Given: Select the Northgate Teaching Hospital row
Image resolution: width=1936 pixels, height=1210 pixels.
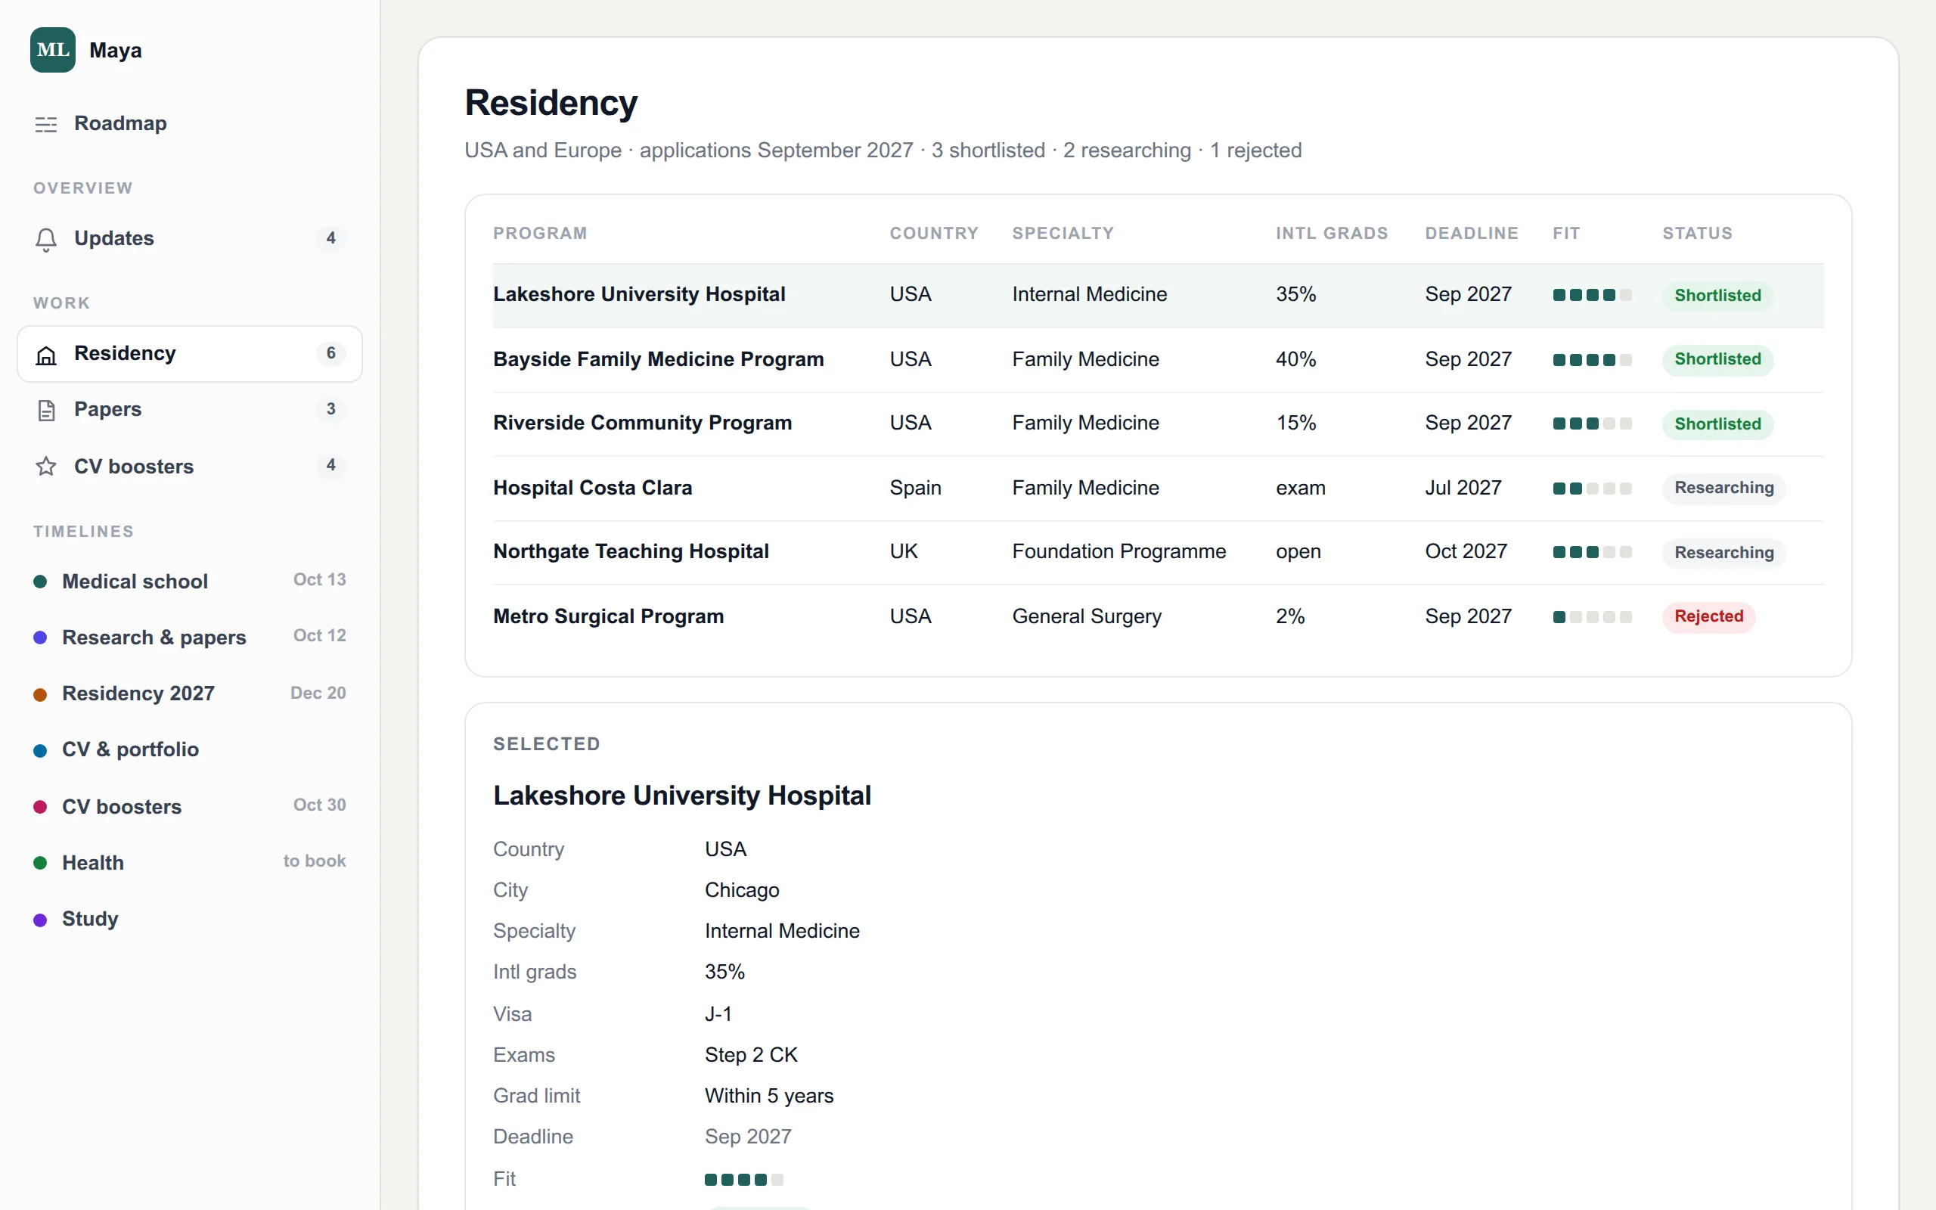Looking at the screenshot, I should pos(1159,552).
